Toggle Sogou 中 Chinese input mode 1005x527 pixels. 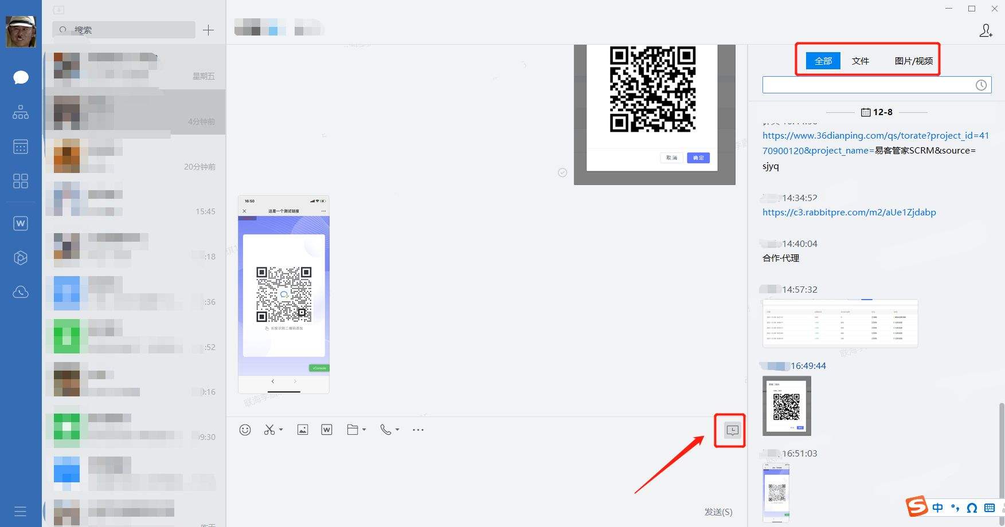(x=937, y=508)
